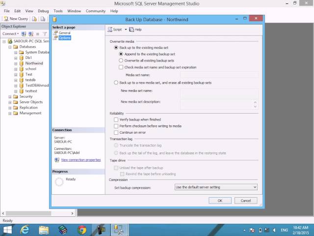Open Set backup compression dropdown
This screenshot has width=314, height=236.
[x=216, y=187]
